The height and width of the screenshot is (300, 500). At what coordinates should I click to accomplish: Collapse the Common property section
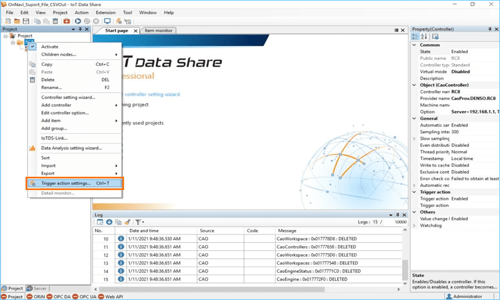pos(414,45)
